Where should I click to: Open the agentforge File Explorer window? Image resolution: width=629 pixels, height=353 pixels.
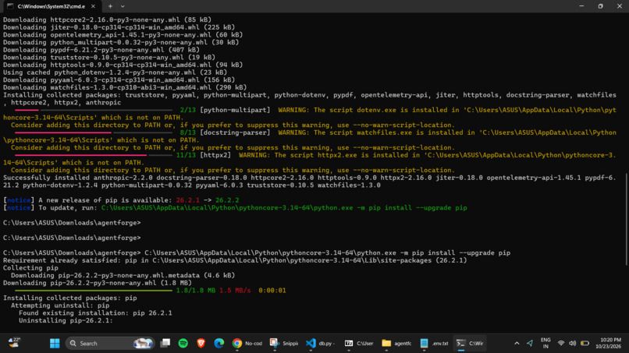pos(396,343)
